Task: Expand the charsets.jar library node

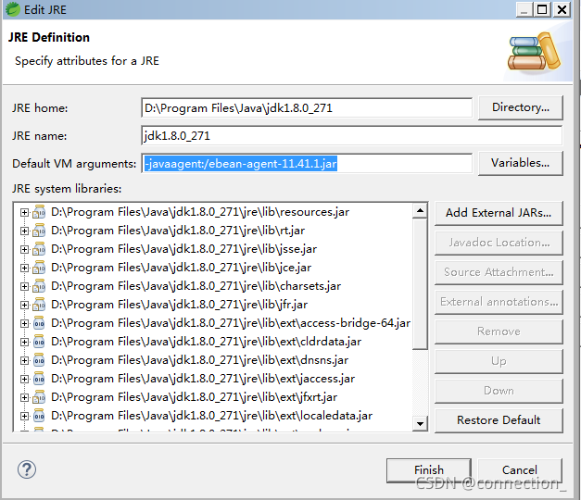Action: 24,287
